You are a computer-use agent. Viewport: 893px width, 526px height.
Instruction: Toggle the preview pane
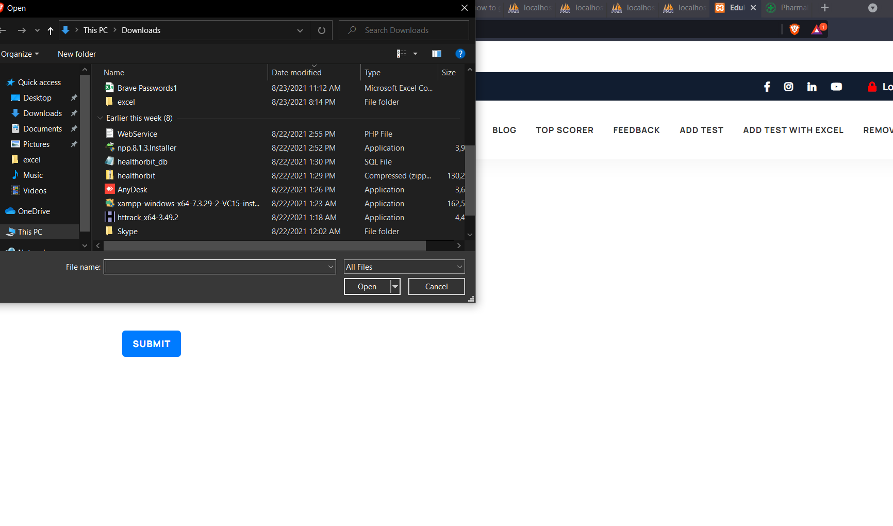pos(437,54)
